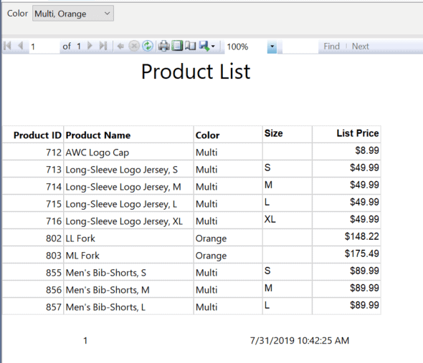The height and width of the screenshot is (363, 423).
Task: Go to the previous page of report
Action: pyautogui.click(x=21, y=46)
